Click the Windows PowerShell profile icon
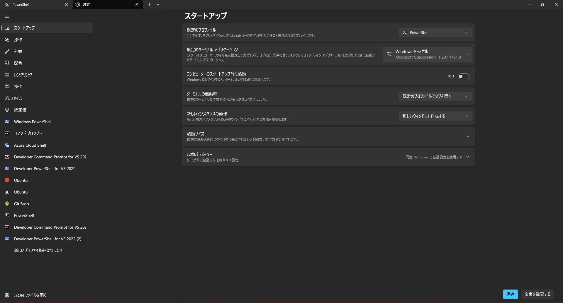 [7, 122]
